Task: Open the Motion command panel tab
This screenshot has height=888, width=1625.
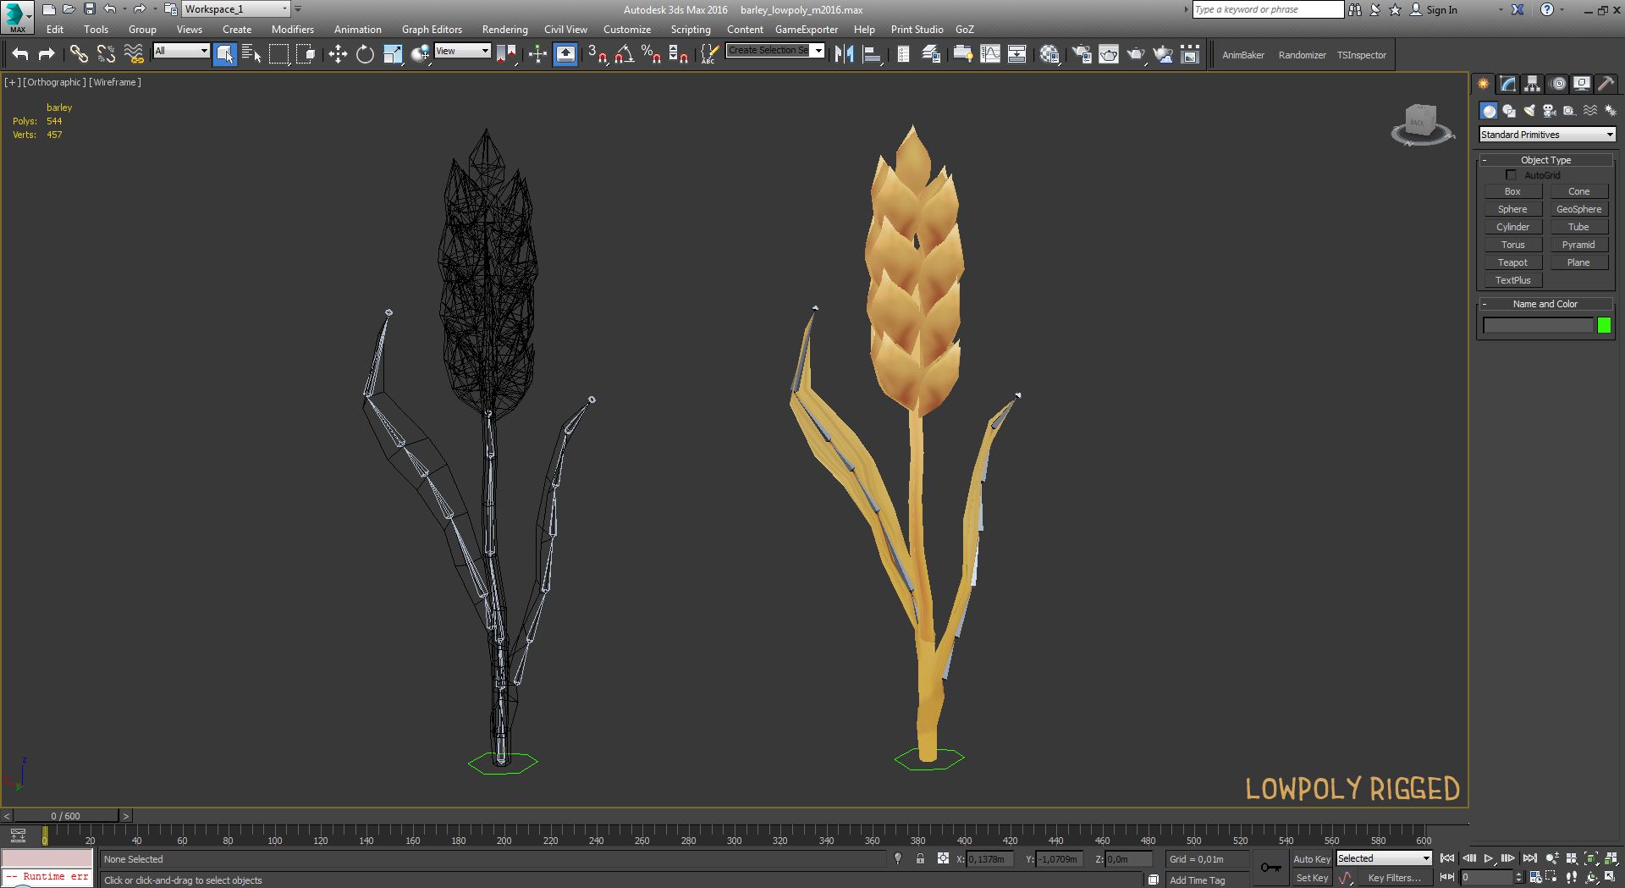Action: [x=1557, y=84]
